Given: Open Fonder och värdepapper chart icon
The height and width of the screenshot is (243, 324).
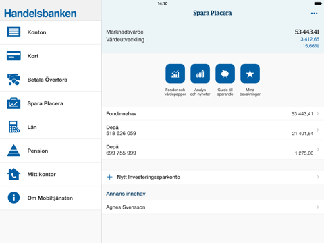Looking at the screenshot, I should click(x=175, y=74).
